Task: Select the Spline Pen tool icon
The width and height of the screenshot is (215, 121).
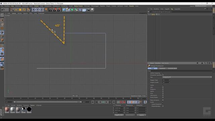Action: [x=68, y=10]
